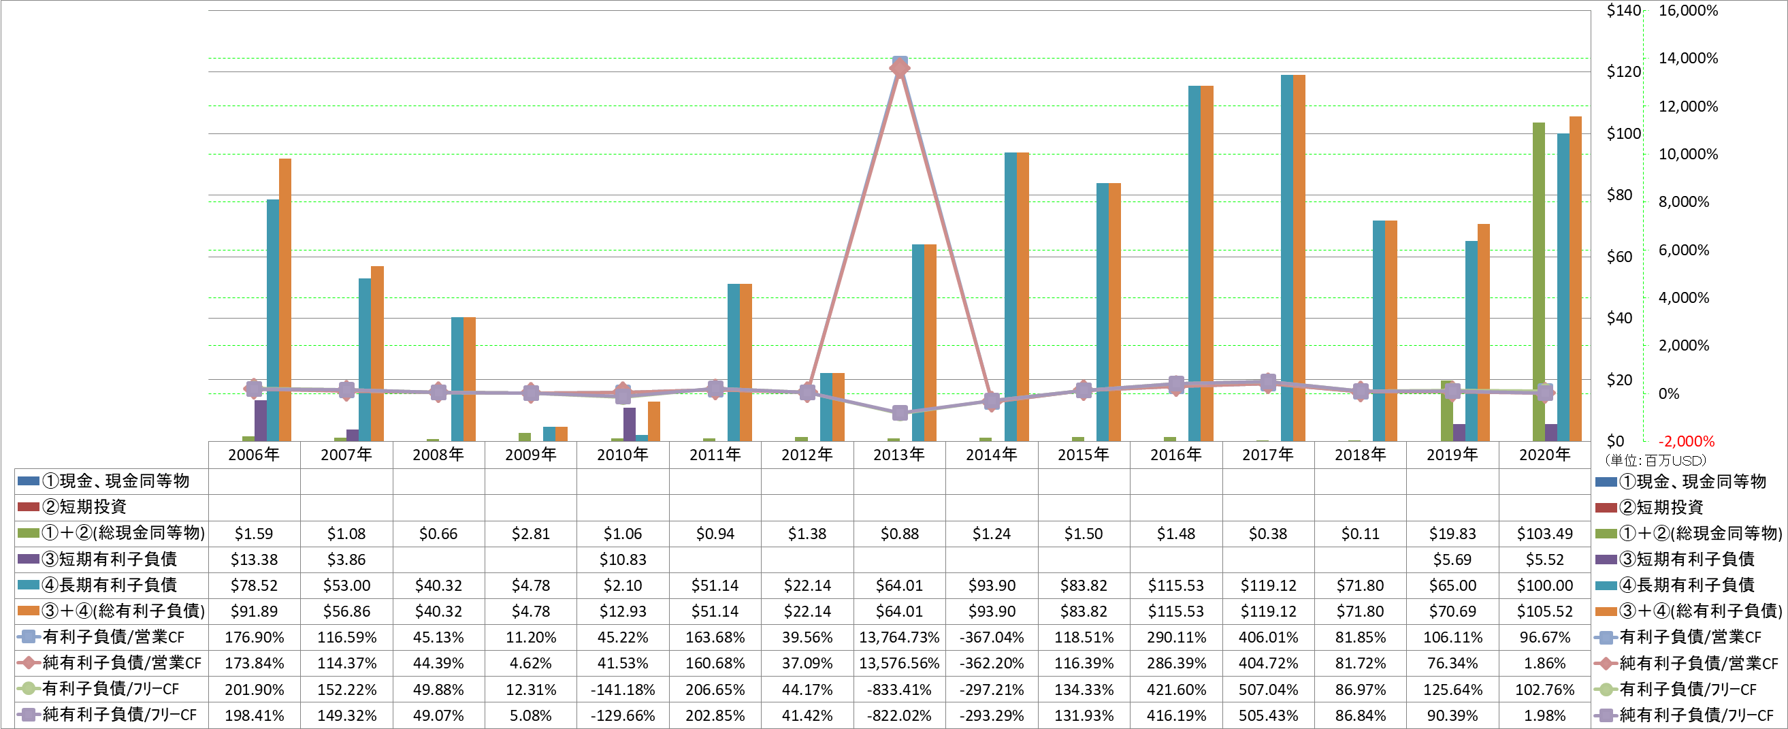Select the 2020年 year column header
1788x729 pixels.
1544,455
